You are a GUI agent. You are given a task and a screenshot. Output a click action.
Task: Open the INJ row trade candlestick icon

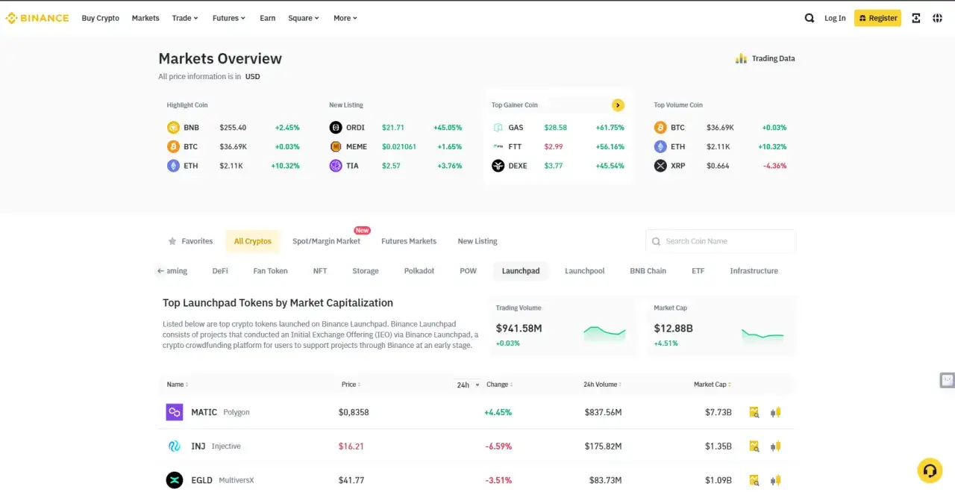[x=776, y=446]
